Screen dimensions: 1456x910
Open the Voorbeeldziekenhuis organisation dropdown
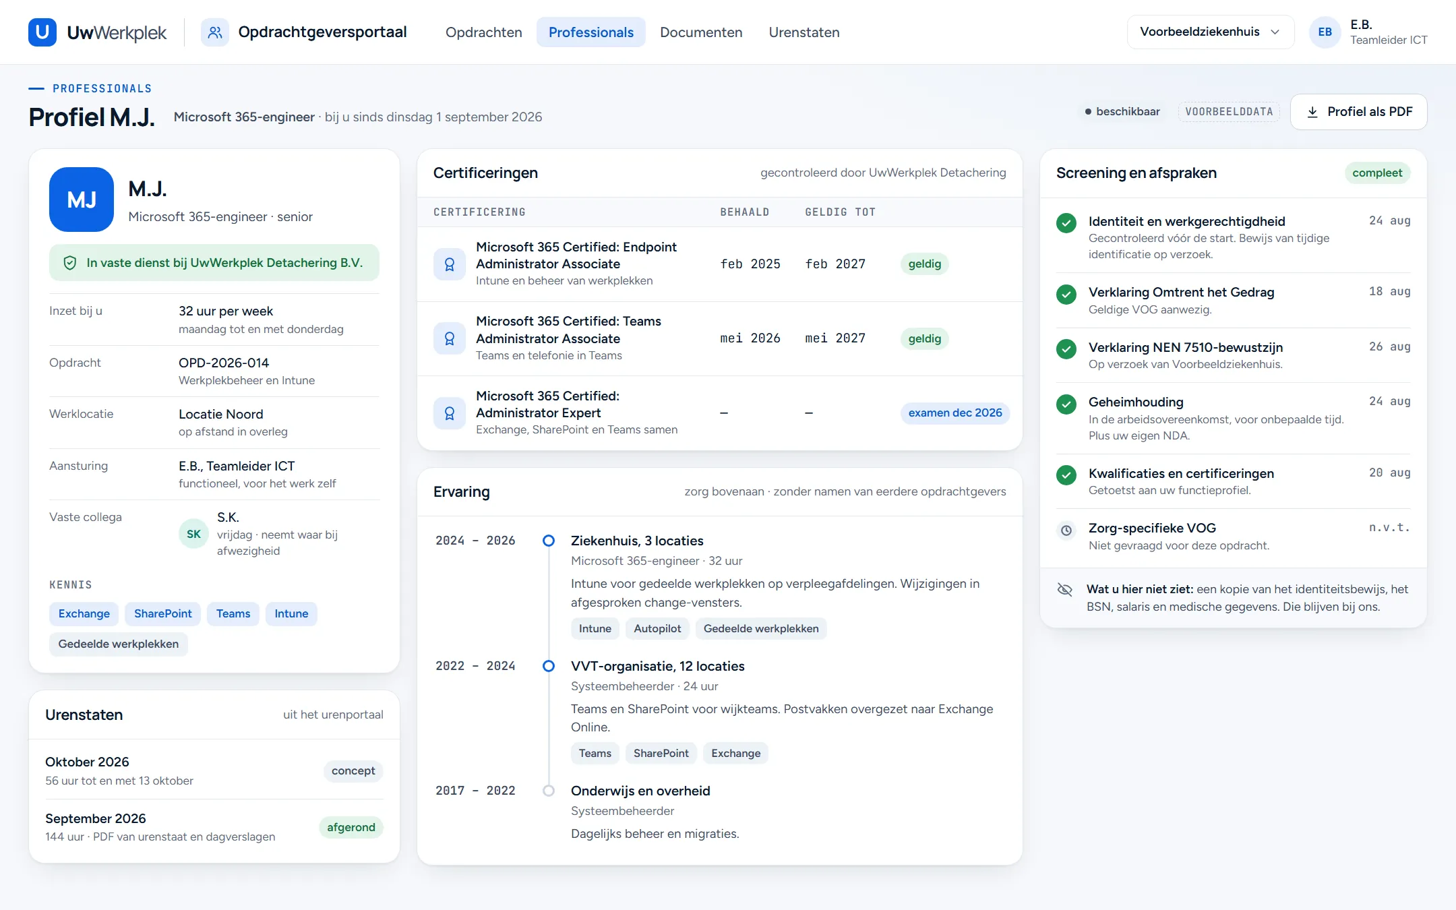[1211, 32]
